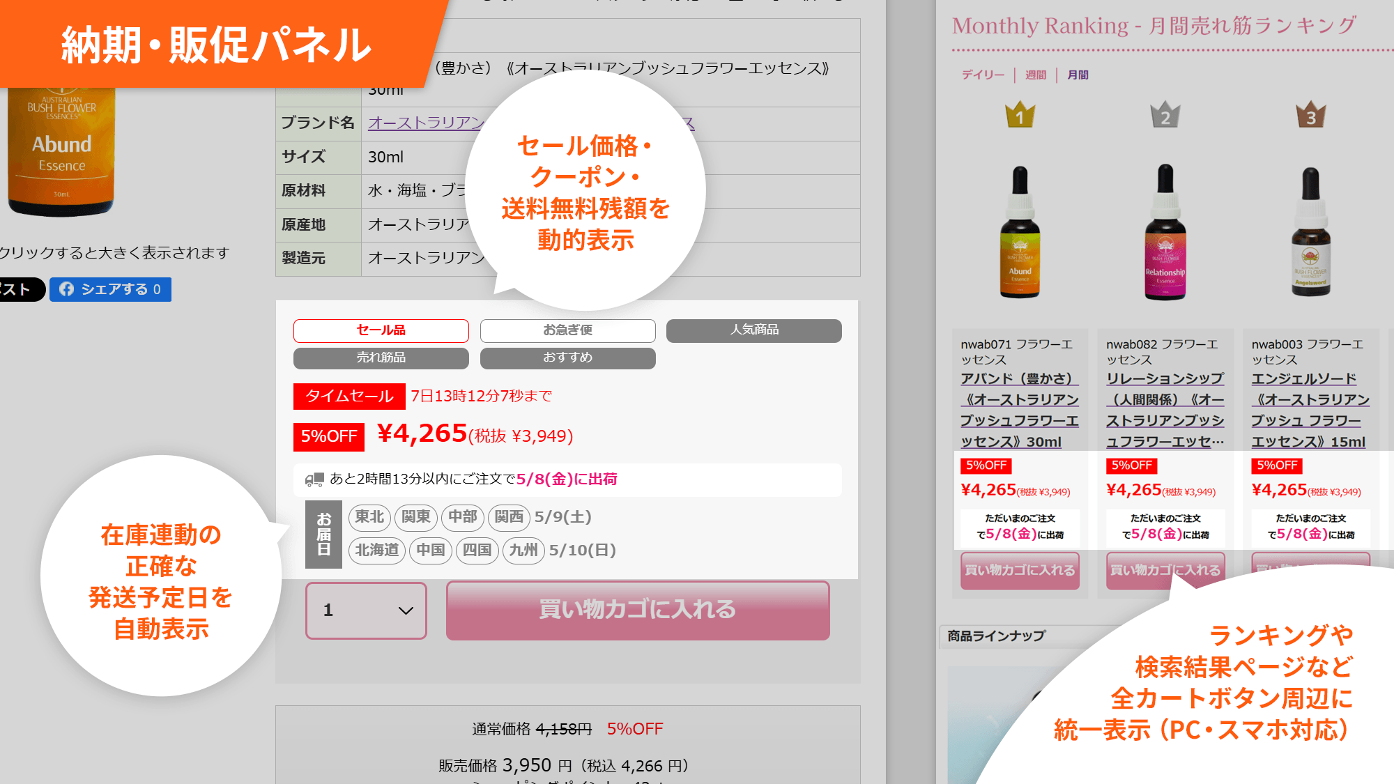Click the gold rank 1 crown icon

point(1020,115)
